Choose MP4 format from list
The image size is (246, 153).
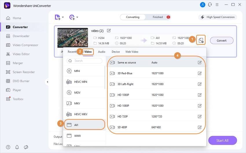[x=84, y=71]
